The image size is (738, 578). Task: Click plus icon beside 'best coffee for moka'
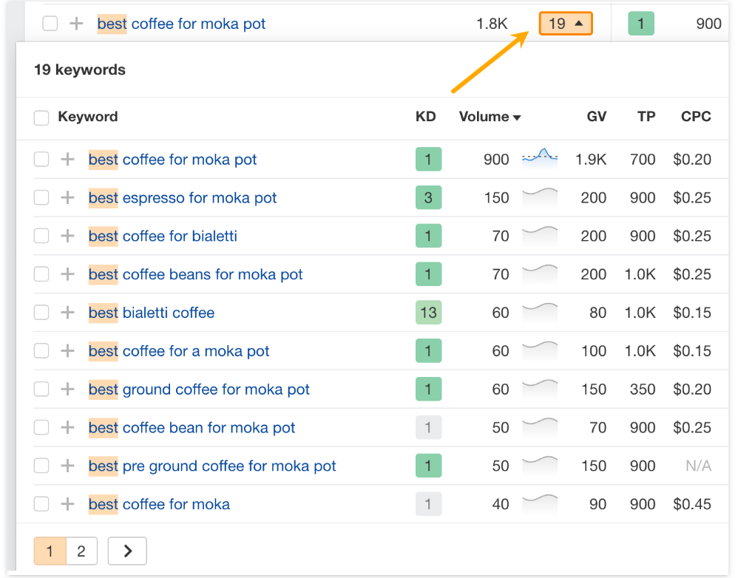click(x=67, y=505)
